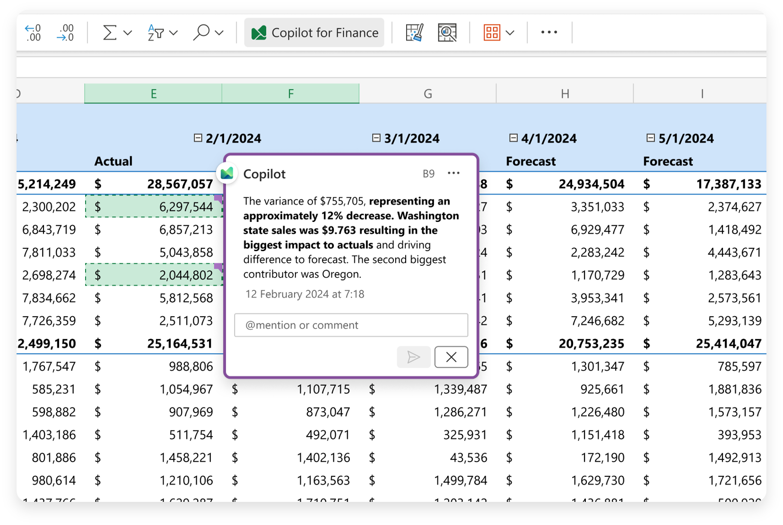Collapse the 2/1/2024 column group

pyautogui.click(x=198, y=138)
